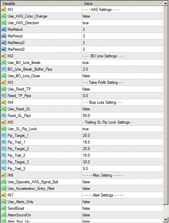The height and width of the screenshot is (223, 169).
Task: Click the integer icon beside MaPeriod2
Action: [4, 49]
